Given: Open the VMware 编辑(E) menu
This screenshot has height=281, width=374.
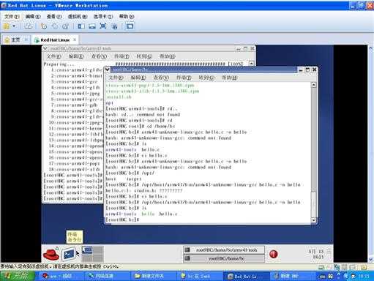Looking at the screenshot, I should pos(33,16).
